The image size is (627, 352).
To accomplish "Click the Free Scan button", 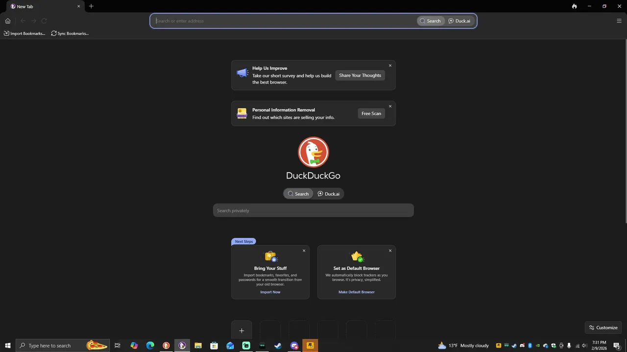I will (x=371, y=113).
